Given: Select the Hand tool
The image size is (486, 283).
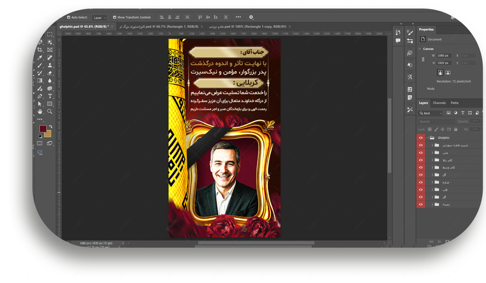Looking at the screenshot, I should (x=40, y=111).
